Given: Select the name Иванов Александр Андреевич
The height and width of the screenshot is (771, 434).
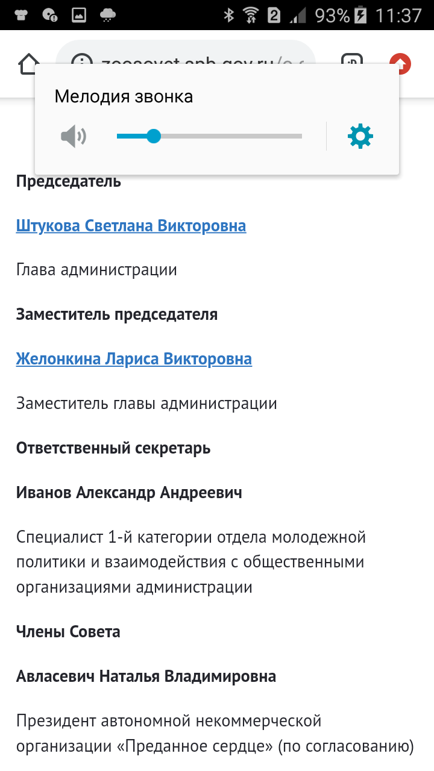Looking at the screenshot, I should tap(129, 493).
